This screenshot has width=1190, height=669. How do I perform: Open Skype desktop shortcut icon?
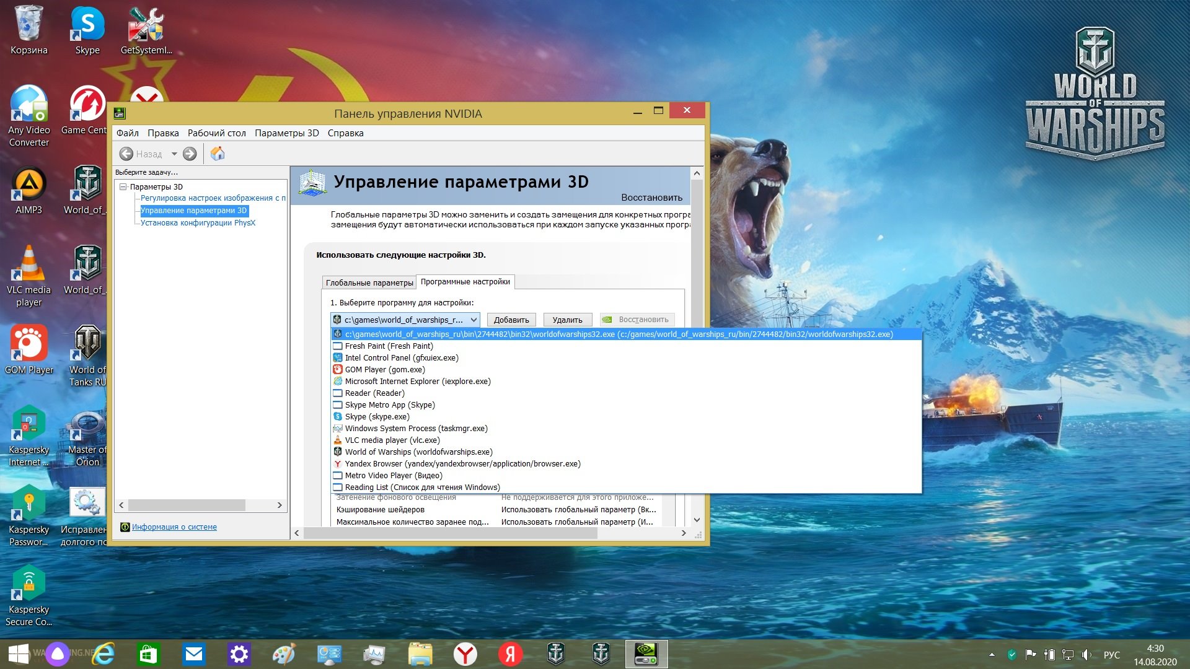coord(87,30)
